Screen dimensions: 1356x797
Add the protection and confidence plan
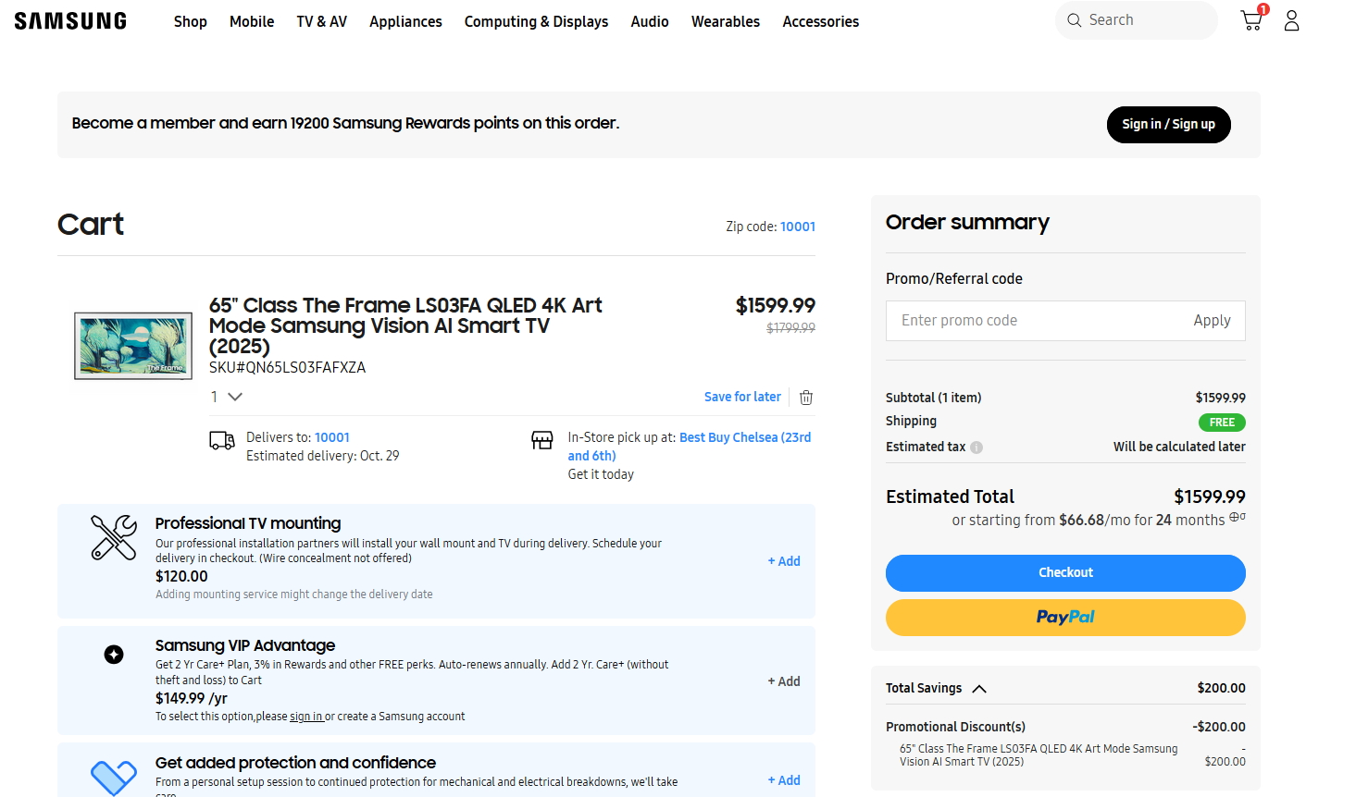point(784,780)
